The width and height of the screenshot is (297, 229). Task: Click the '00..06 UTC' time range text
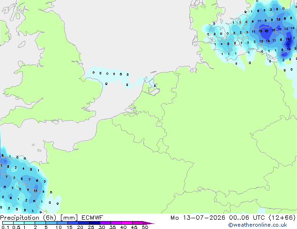click(x=247, y=218)
